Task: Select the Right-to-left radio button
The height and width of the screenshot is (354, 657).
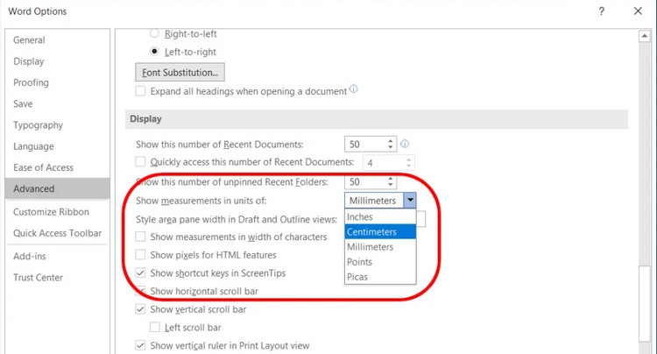Action: point(154,33)
